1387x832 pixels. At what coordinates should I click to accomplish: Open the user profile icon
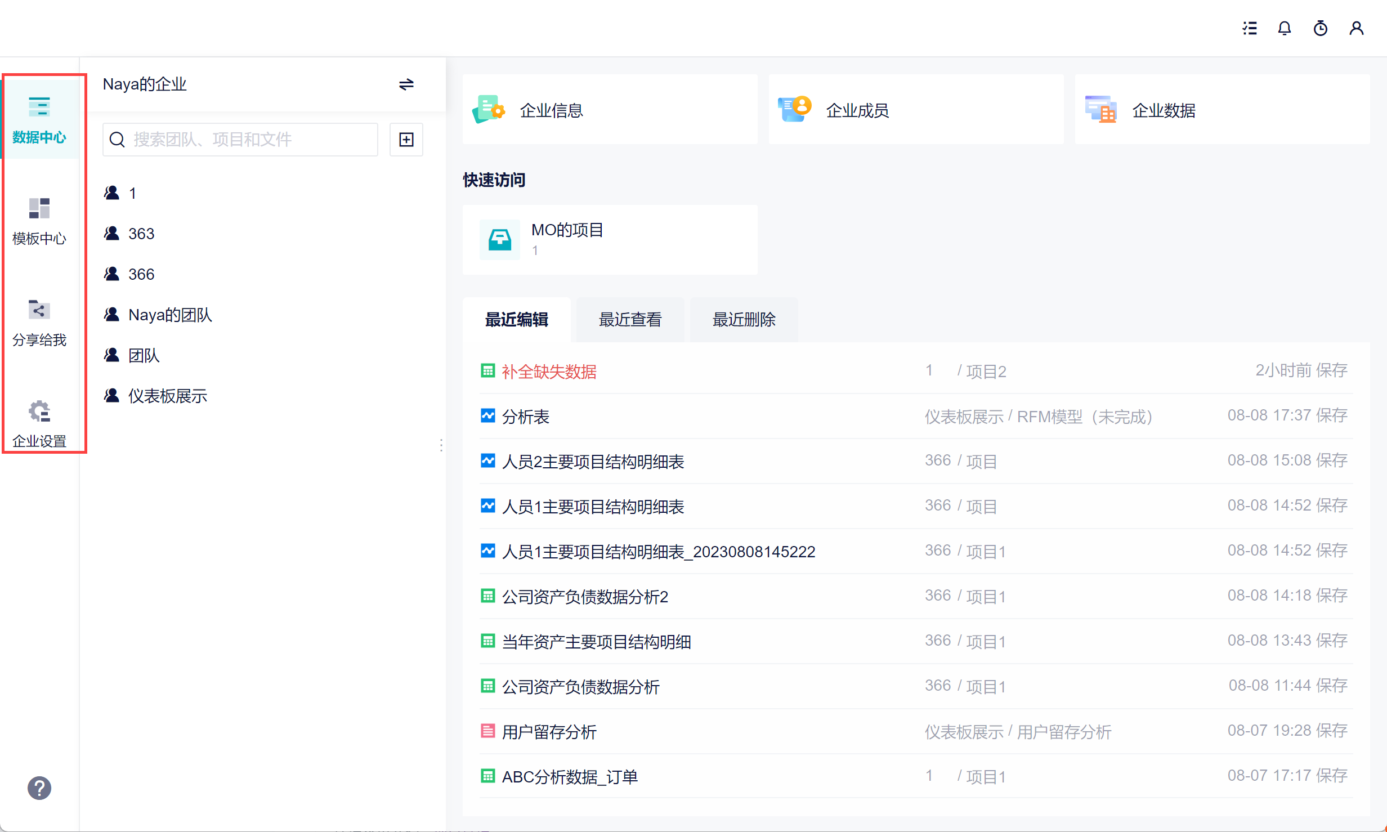click(1357, 28)
